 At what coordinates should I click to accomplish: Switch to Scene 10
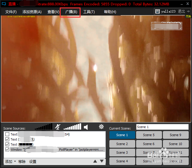tap(176, 144)
